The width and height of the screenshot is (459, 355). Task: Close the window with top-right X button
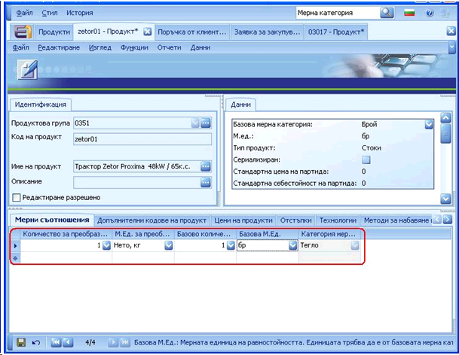(451, 31)
